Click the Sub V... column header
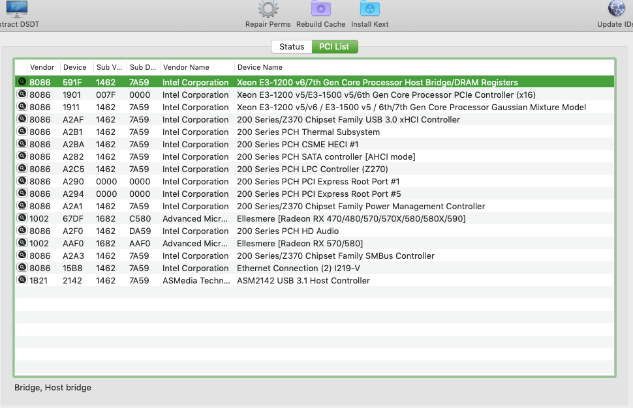Image resolution: width=633 pixels, height=408 pixels. (x=109, y=67)
